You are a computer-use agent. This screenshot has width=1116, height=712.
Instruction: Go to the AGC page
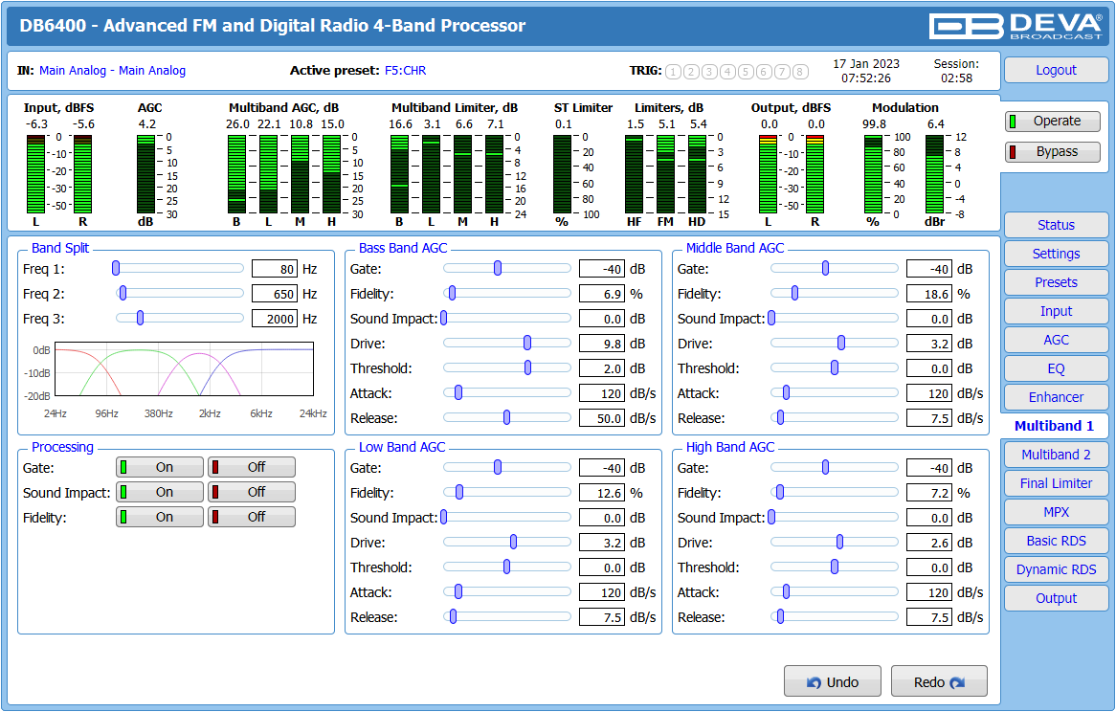pos(1057,340)
